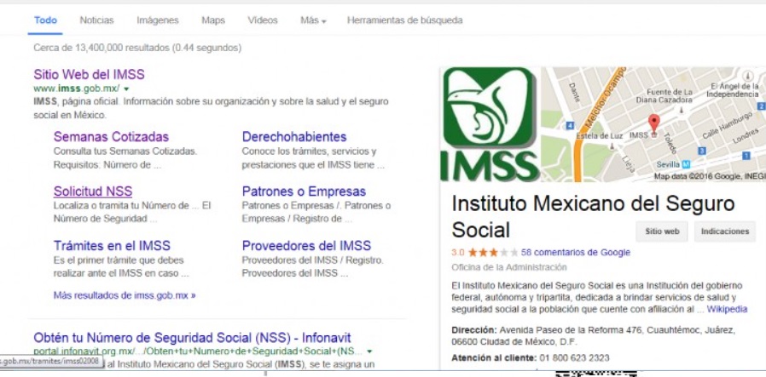Click the red location pin on map
Screen dimensions: 766x377
[x=654, y=123]
